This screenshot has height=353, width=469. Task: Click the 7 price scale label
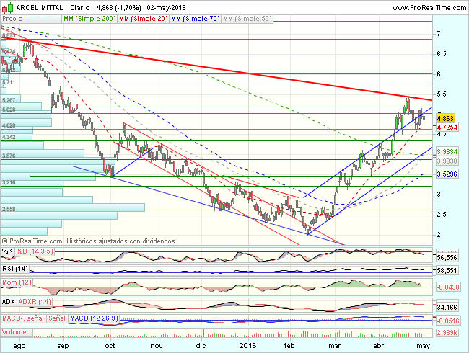pyautogui.click(x=439, y=33)
